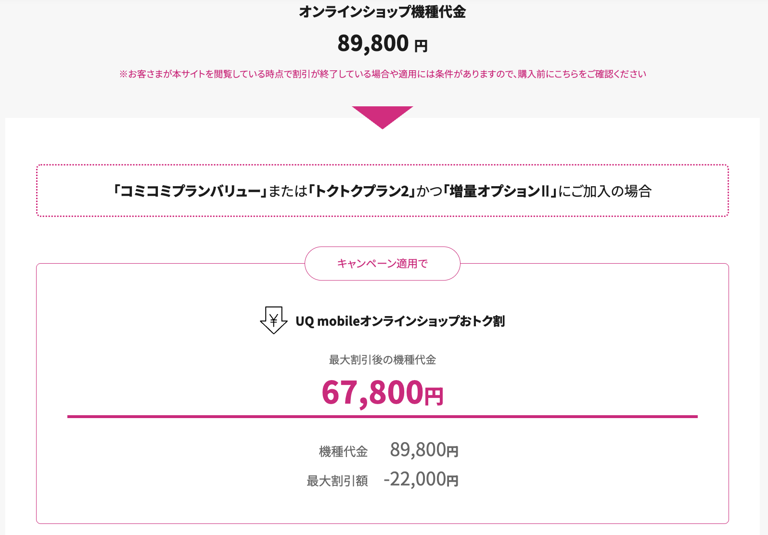Click the こちら link in pink notice
Viewport: 768px width, 535px height.
(x=567, y=74)
